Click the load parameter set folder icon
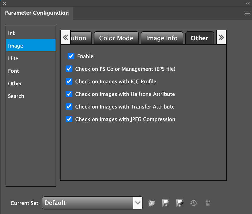The height and width of the screenshot is (214, 252). click(152, 203)
